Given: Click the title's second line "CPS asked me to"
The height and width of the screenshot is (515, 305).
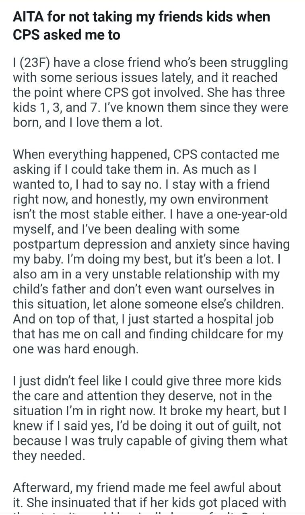Looking at the screenshot, I should coord(66,35).
